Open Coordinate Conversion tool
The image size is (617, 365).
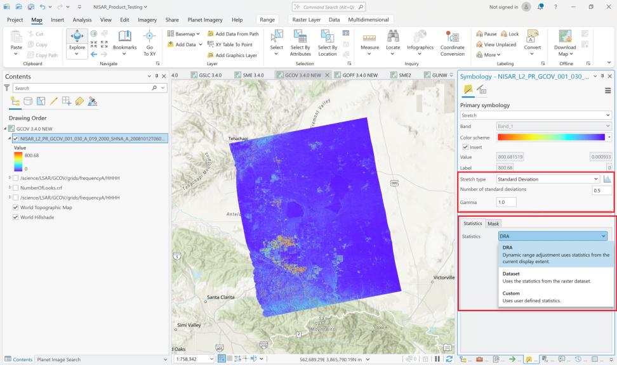coord(452,43)
